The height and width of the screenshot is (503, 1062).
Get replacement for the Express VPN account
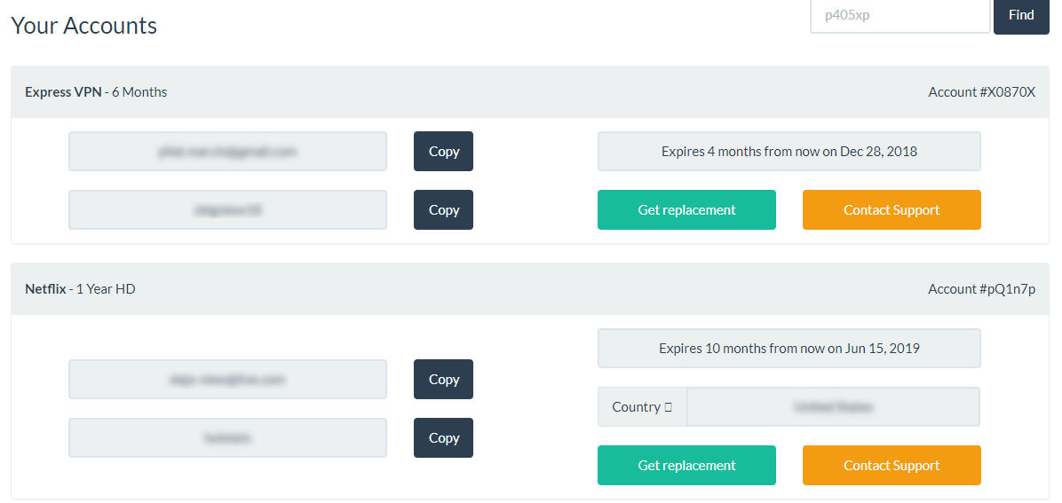(686, 210)
